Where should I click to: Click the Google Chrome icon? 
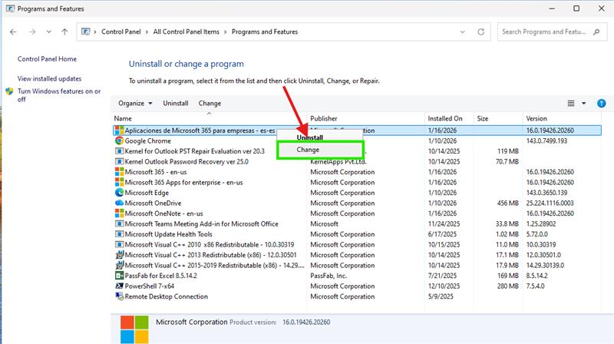[120, 141]
